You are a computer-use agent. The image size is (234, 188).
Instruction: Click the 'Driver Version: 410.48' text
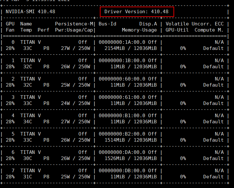click(137, 12)
